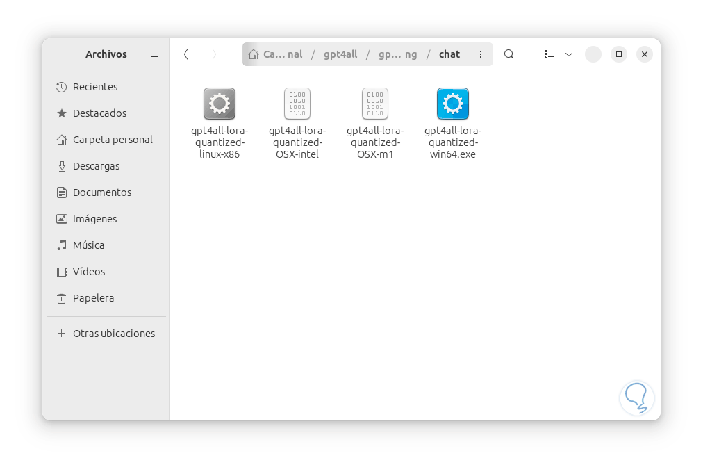This screenshot has height=467, width=703.
Task: Navigate to Ca… nal path segment
Action: pos(283,54)
